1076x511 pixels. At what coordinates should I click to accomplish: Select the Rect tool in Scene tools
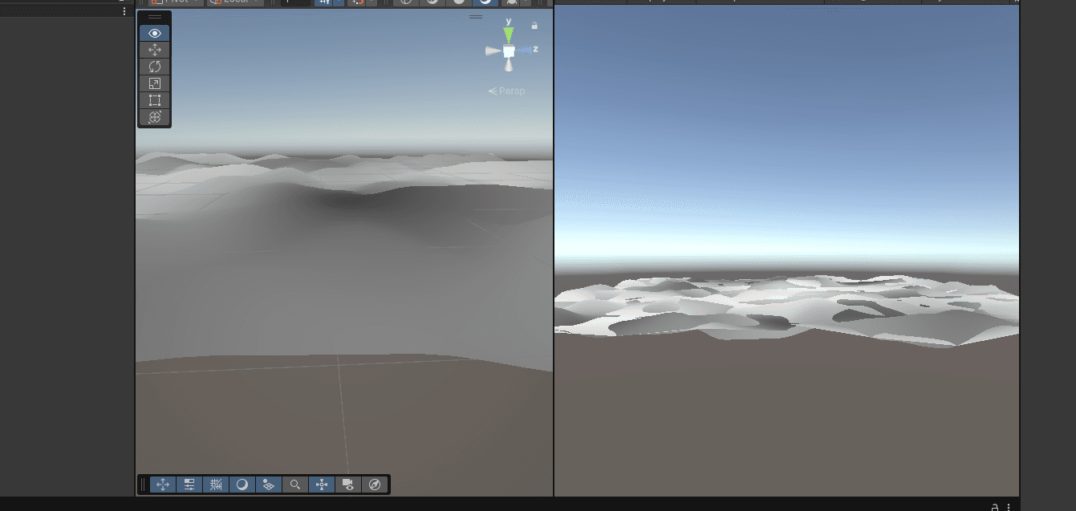155,100
